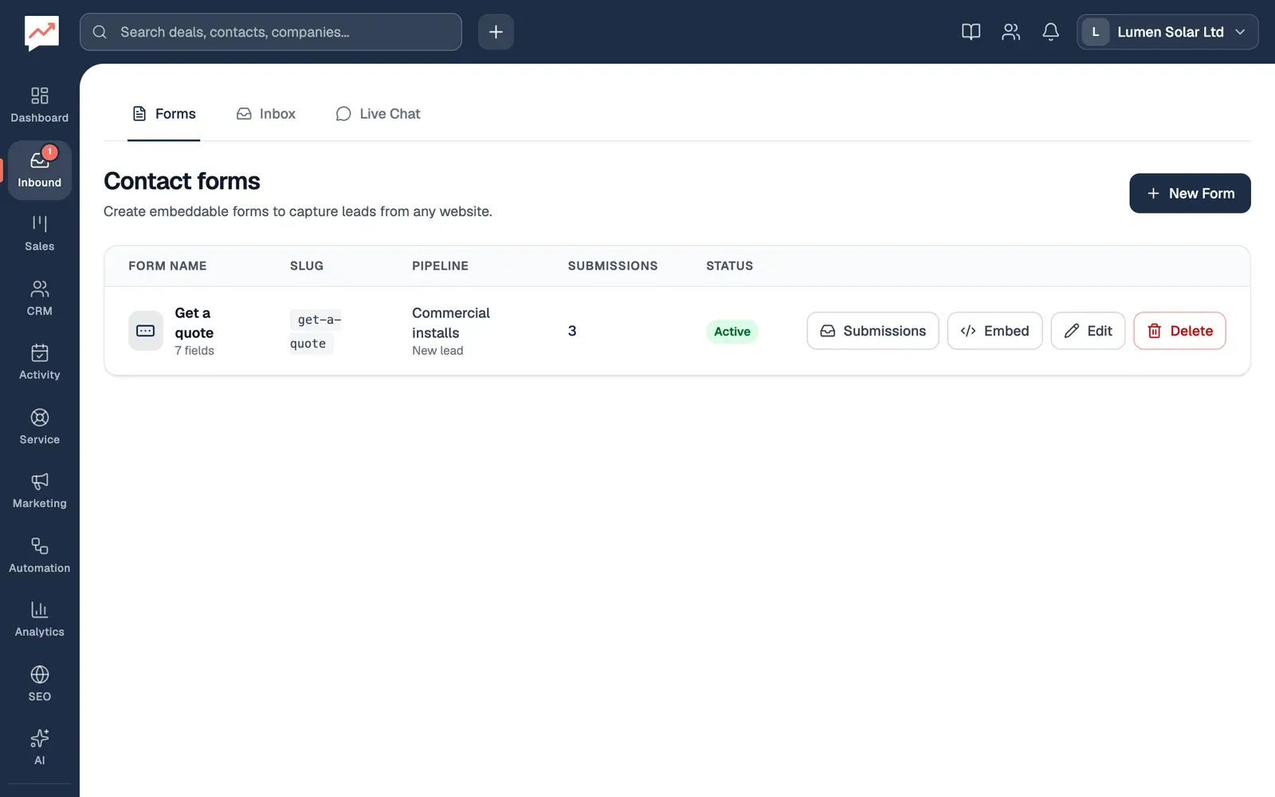Click the submissions count 3
1275x797 pixels.
(572, 331)
